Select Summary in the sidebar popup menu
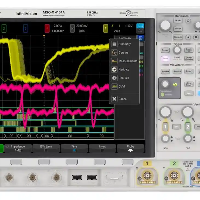 [x=124, y=44]
